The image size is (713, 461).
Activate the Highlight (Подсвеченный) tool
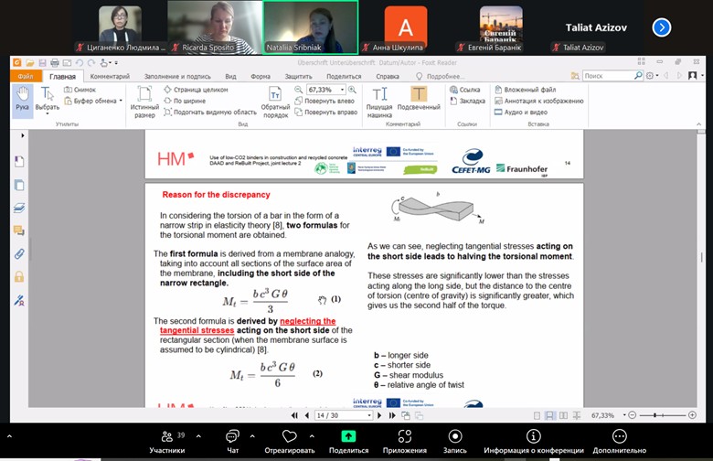418,102
